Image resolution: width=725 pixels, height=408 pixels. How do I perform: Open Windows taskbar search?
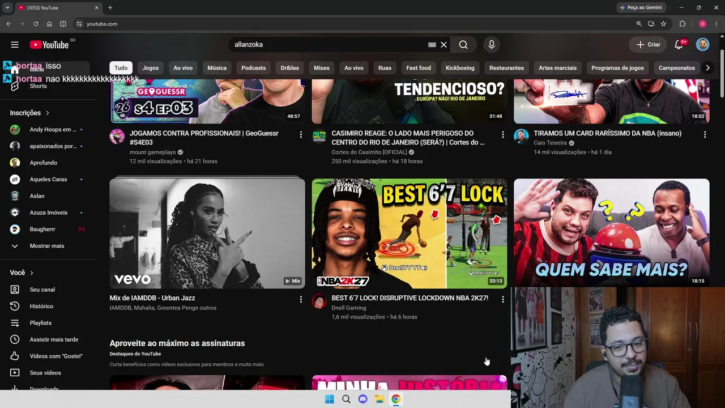click(x=346, y=399)
